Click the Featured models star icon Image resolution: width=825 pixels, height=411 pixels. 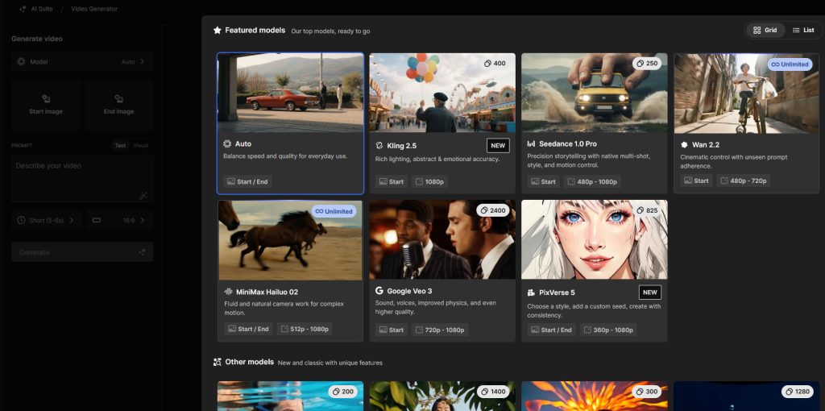click(x=218, y=31)
